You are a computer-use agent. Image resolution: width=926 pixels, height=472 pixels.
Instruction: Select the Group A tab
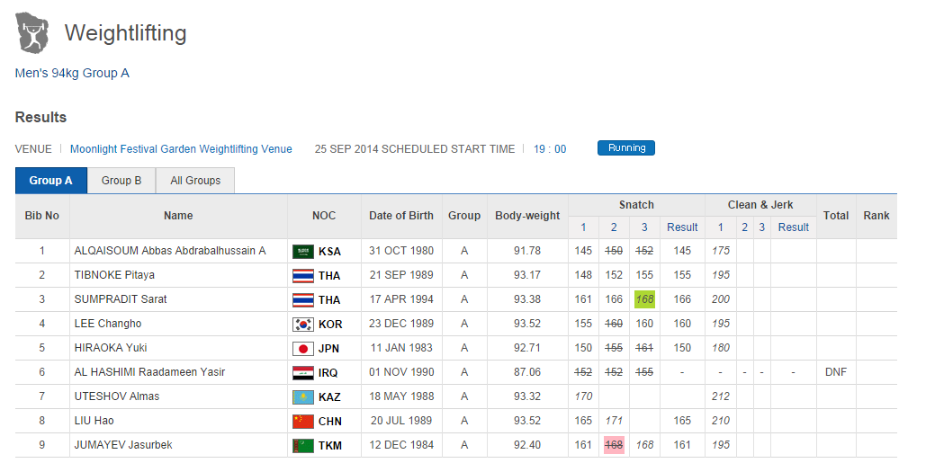(x=51, y=181)
